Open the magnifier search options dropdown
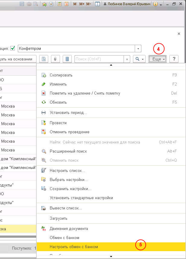 point(139,59)
